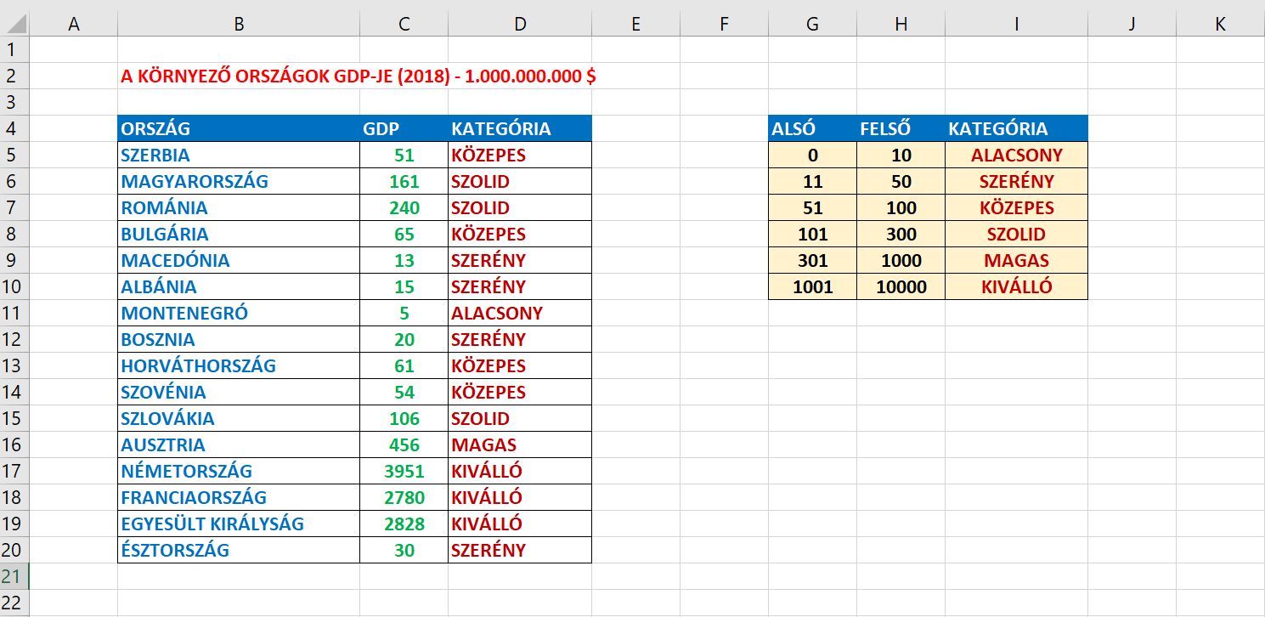Viewport: 1265px width, 617px height.
Task: Select row 21 header
Action: [14, 576]
